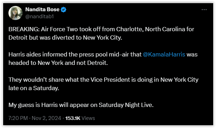216x128 pixels.
Task: Click the word BREAKING in the tweet
Action: [x=23, y=29]
